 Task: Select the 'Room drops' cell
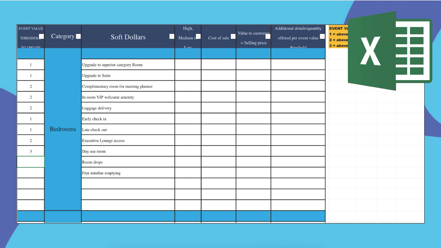tap(128, 162)
